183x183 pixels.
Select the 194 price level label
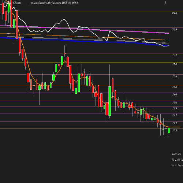(x=175, y=55)
